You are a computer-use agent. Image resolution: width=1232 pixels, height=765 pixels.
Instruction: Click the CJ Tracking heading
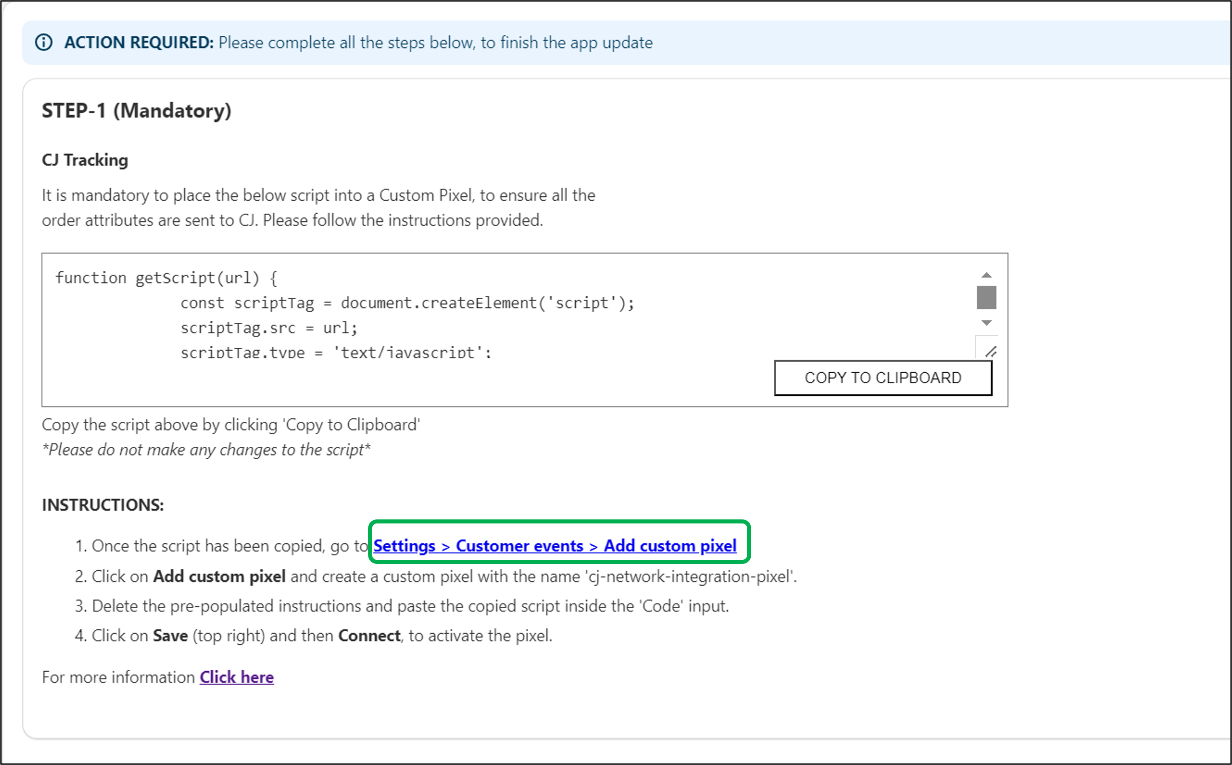coord(84,160)
